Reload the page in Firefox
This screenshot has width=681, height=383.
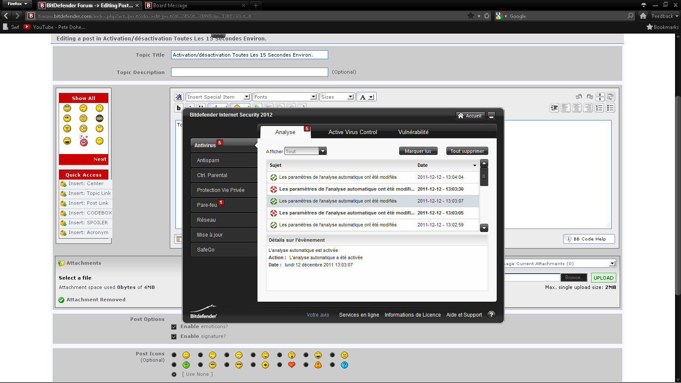487,16
